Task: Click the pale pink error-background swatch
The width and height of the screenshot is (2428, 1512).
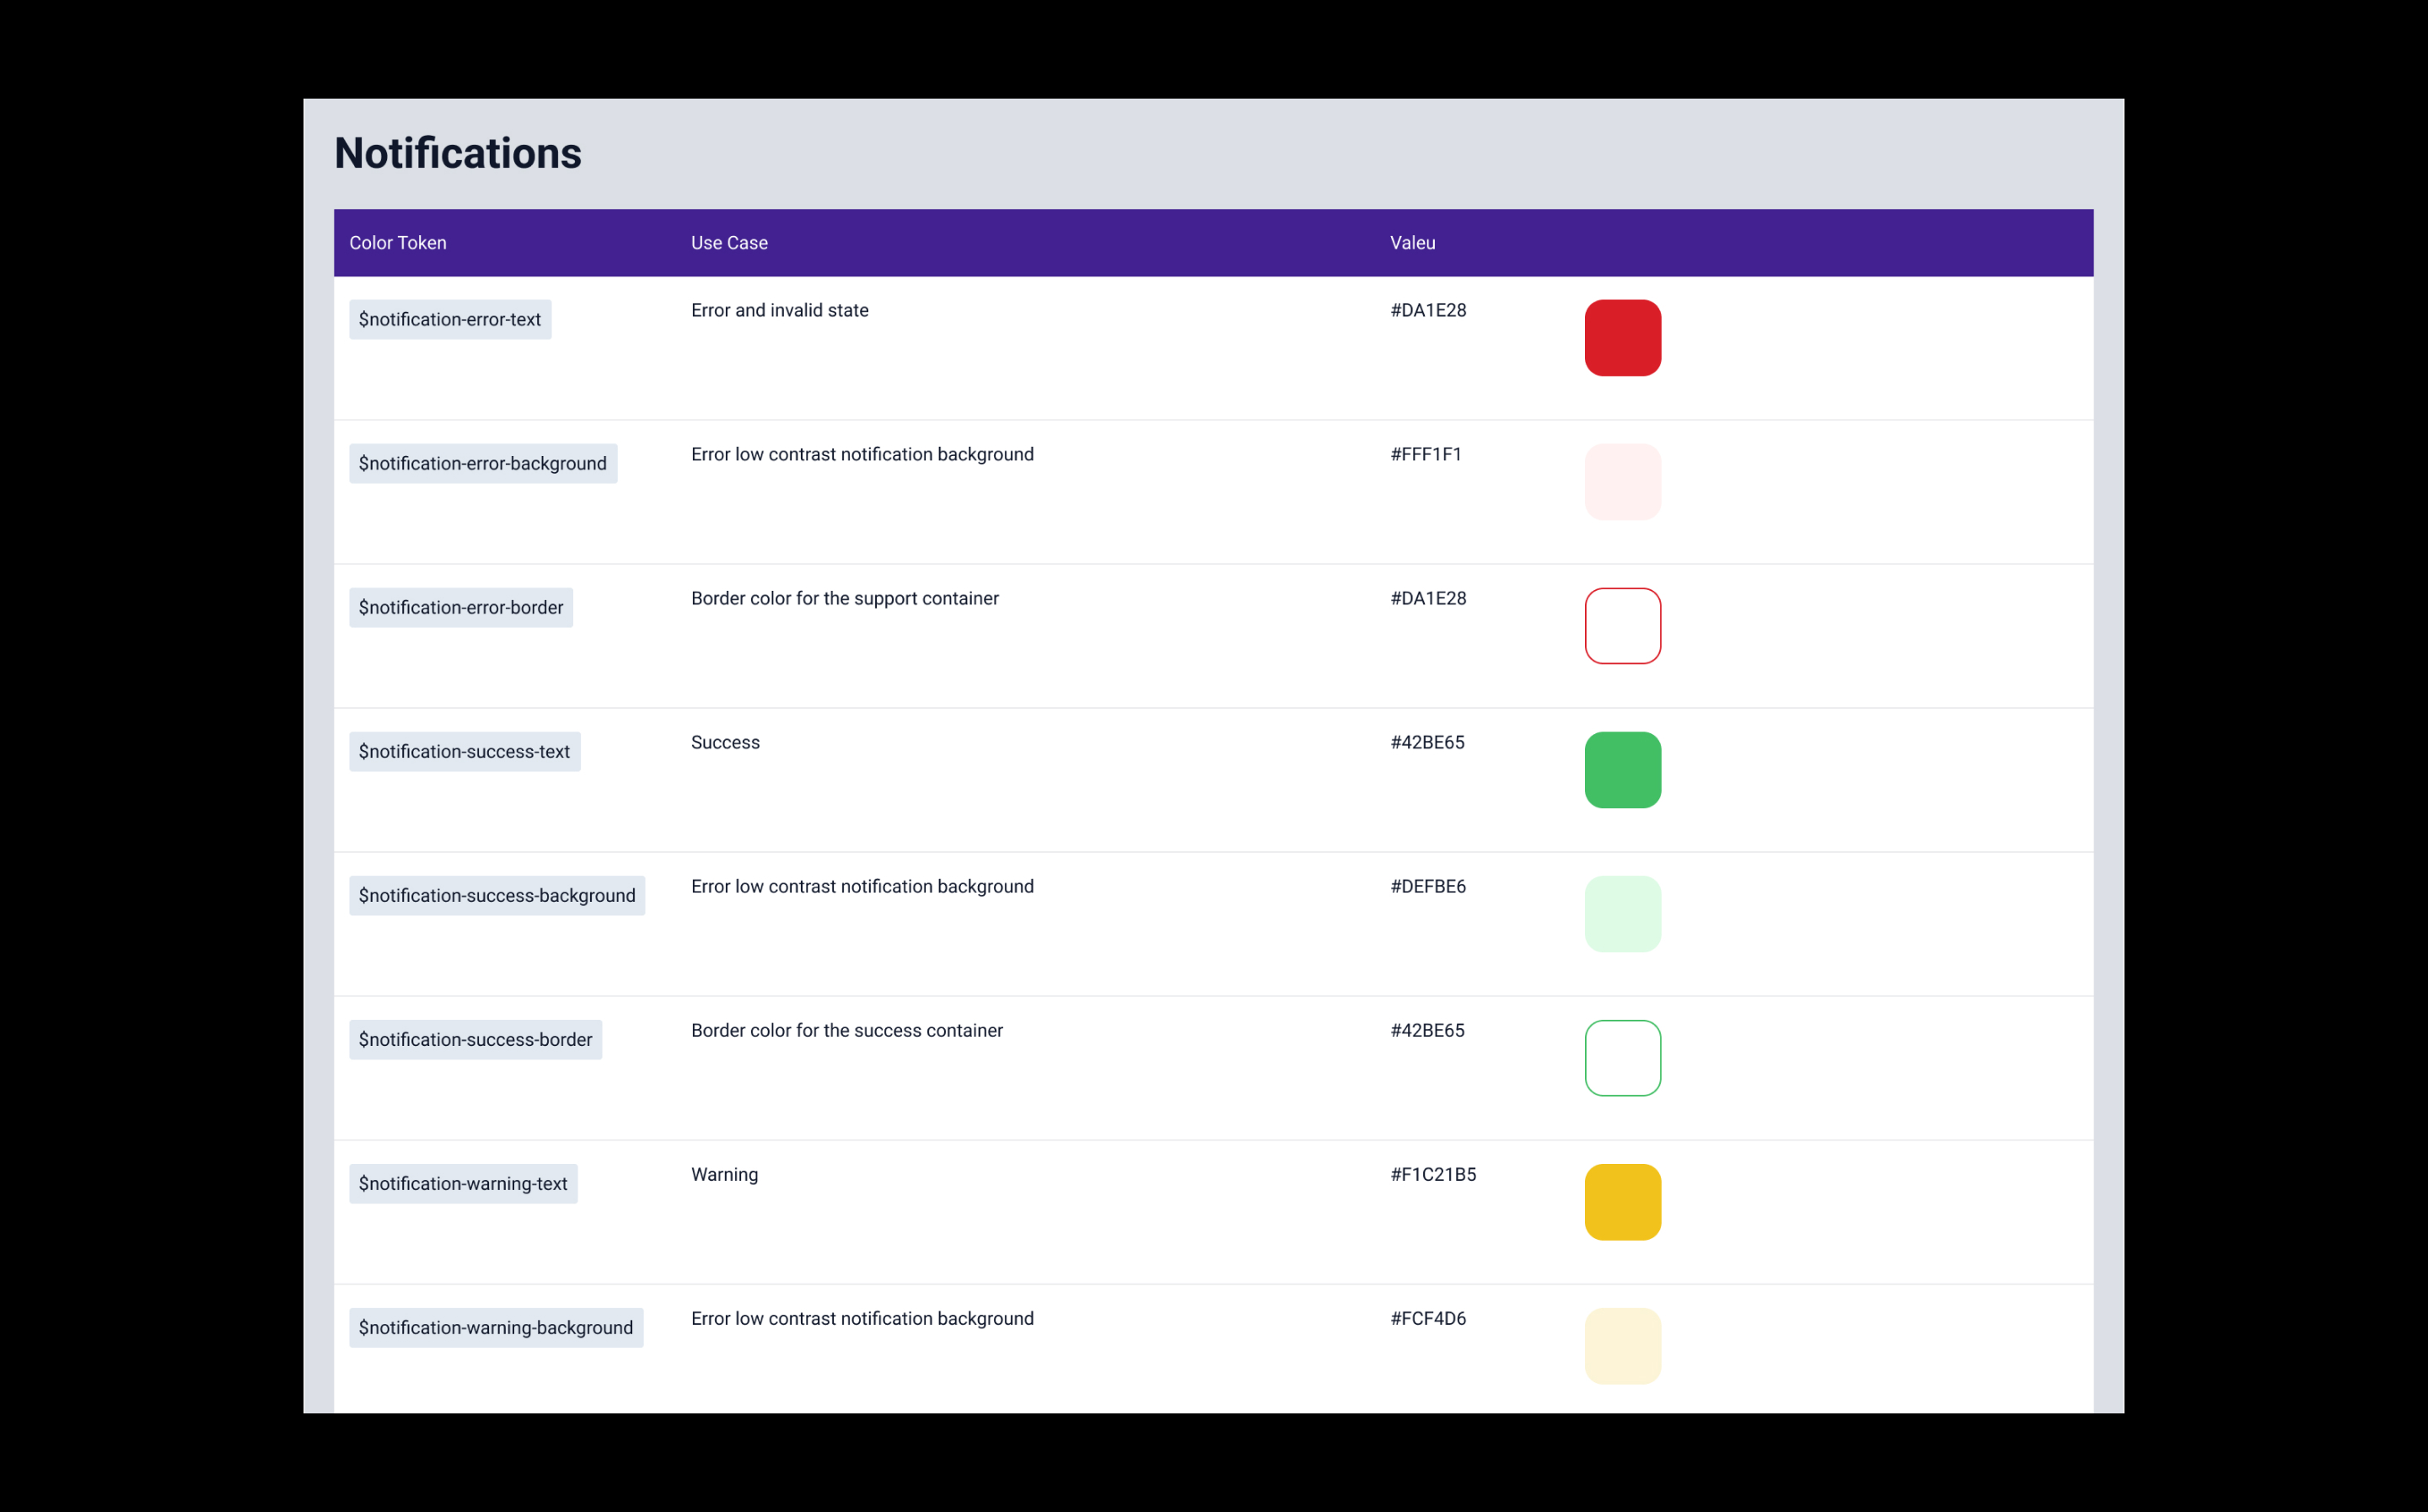Action: click(x=1622, y=482)
